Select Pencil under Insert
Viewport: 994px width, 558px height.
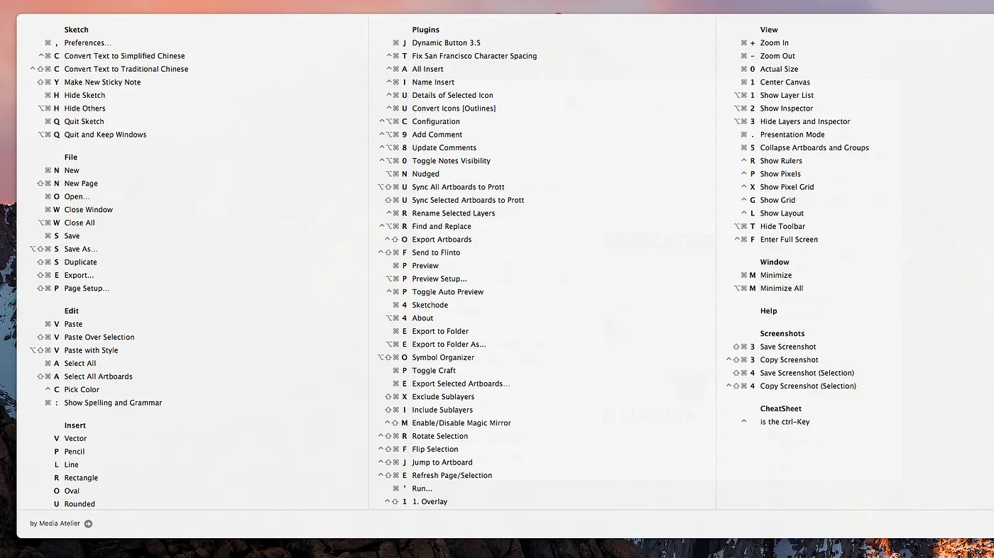(75, 452)
